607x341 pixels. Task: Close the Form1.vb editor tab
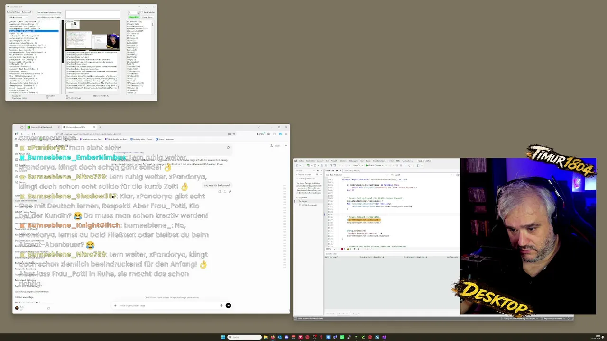click(x=340, y=170)
